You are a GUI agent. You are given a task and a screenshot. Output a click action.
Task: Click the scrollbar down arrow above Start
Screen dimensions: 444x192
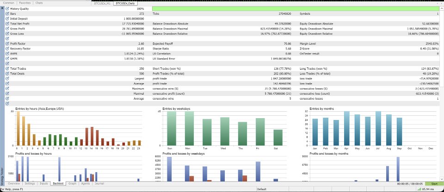coord(441,179)
